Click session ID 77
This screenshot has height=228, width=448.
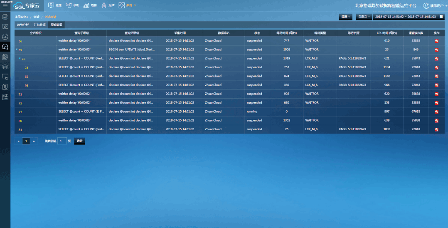pyautogui.click(x=20, y=112)
